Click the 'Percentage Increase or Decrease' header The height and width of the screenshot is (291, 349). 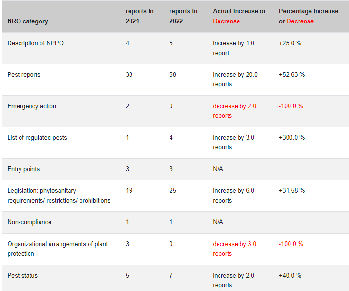pos(308,16)
